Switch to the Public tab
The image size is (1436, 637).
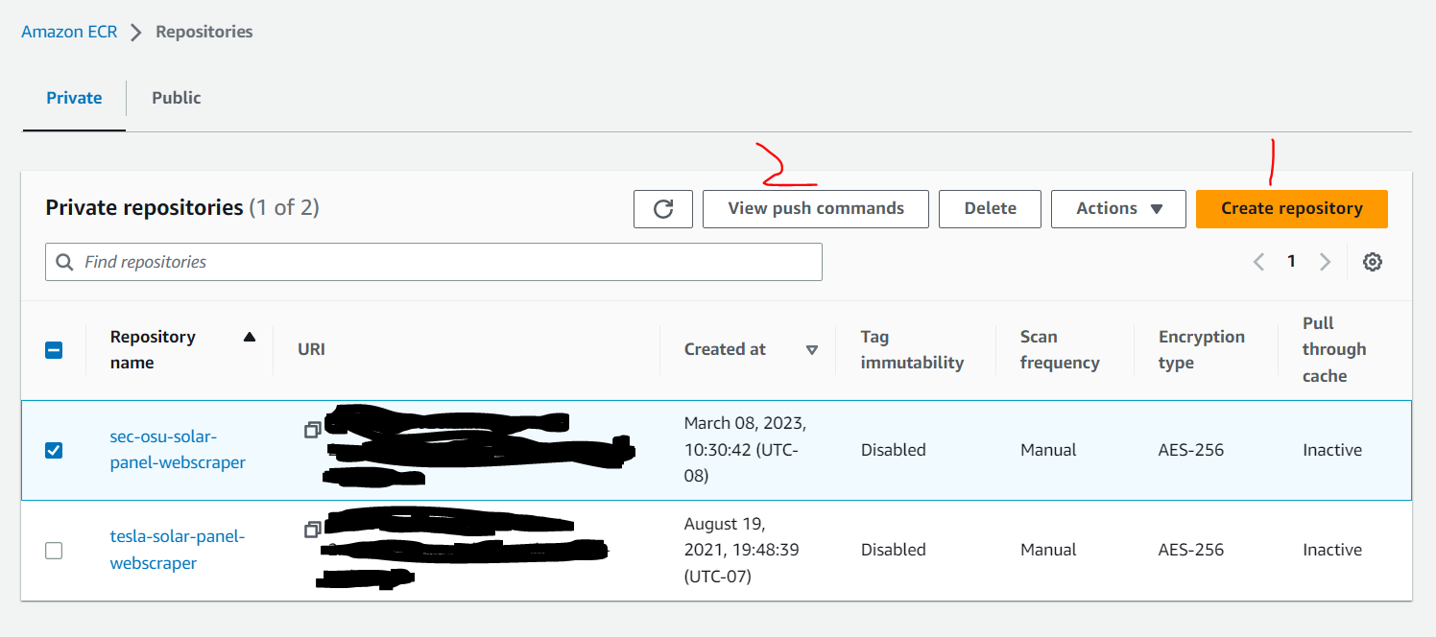[177, 98]
